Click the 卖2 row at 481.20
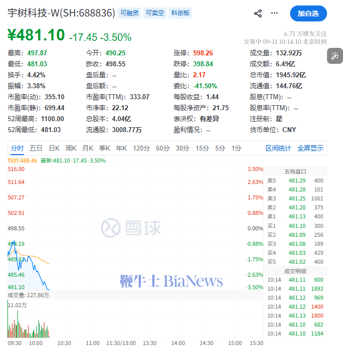The width and height of the screenshot is (343, 352). 295,207
